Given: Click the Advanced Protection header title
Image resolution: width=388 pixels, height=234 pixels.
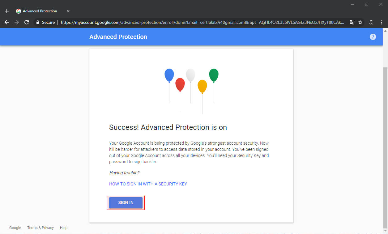Looking at the screenshot, I should pos(118,37).
